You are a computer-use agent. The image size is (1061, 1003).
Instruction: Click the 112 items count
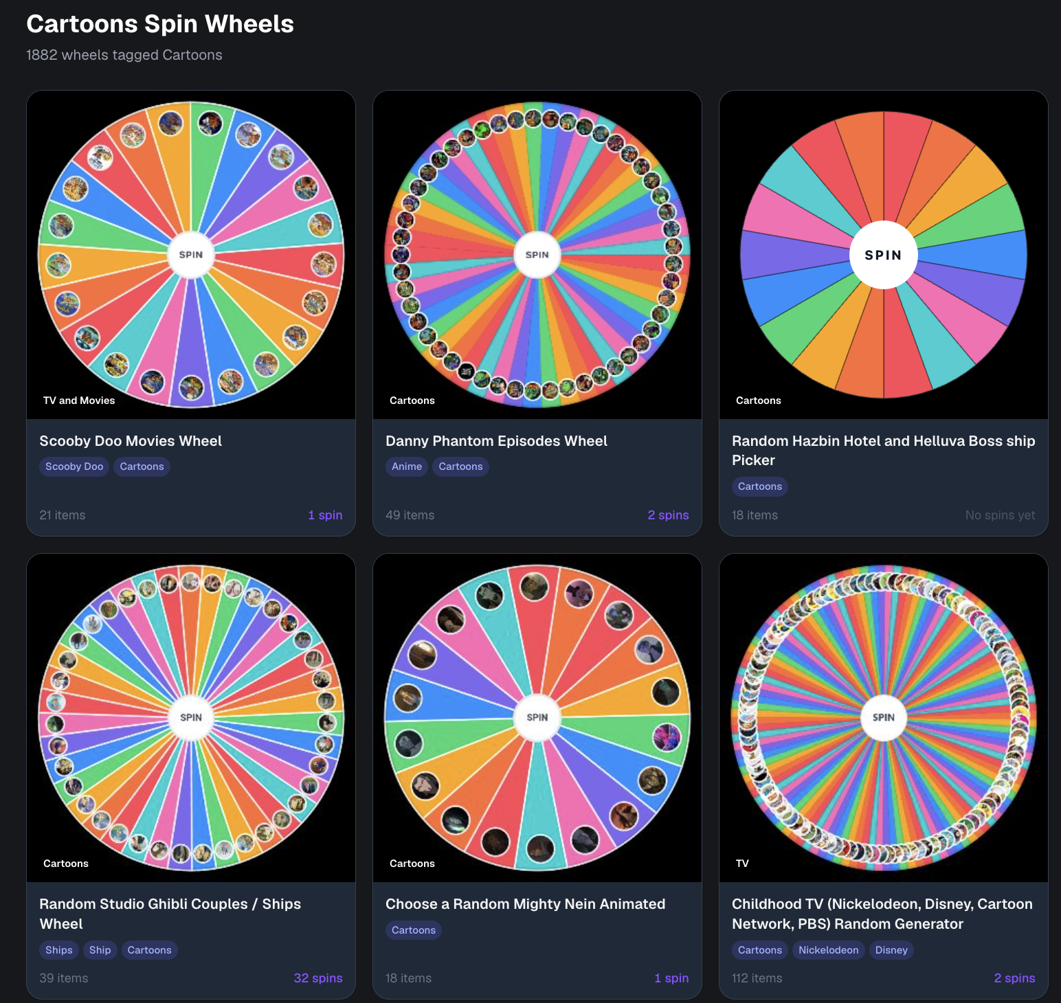click(x=757, y=978)
